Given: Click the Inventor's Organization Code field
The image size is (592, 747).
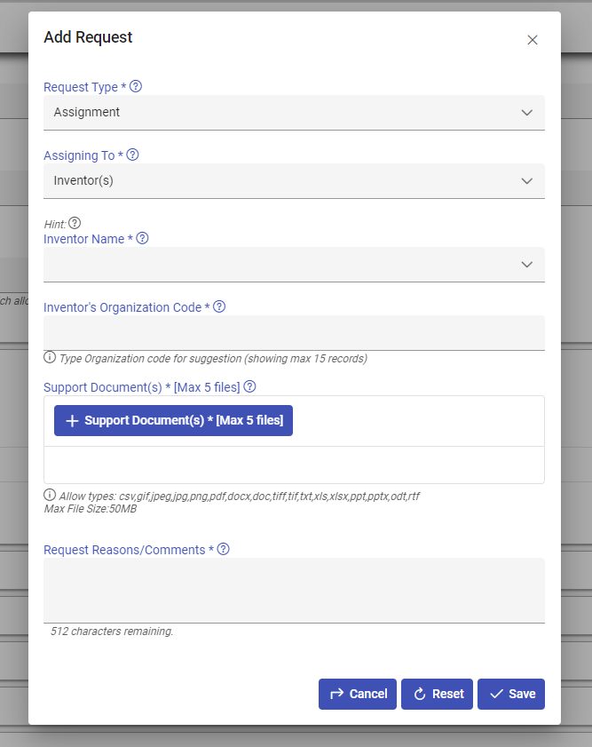Looking at the screenshot, I should tap(294, 333).
